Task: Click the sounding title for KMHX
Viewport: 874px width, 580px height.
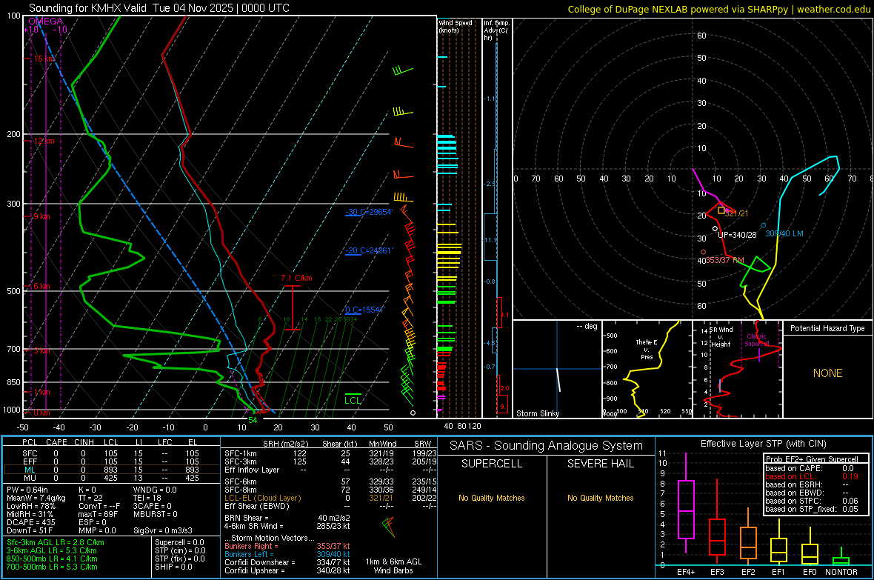Action: (159, 8)
